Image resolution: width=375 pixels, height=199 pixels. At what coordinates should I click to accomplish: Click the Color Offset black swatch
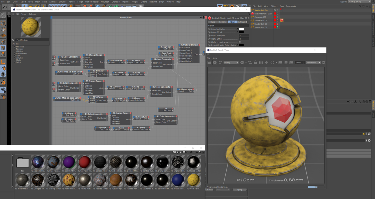241,32
